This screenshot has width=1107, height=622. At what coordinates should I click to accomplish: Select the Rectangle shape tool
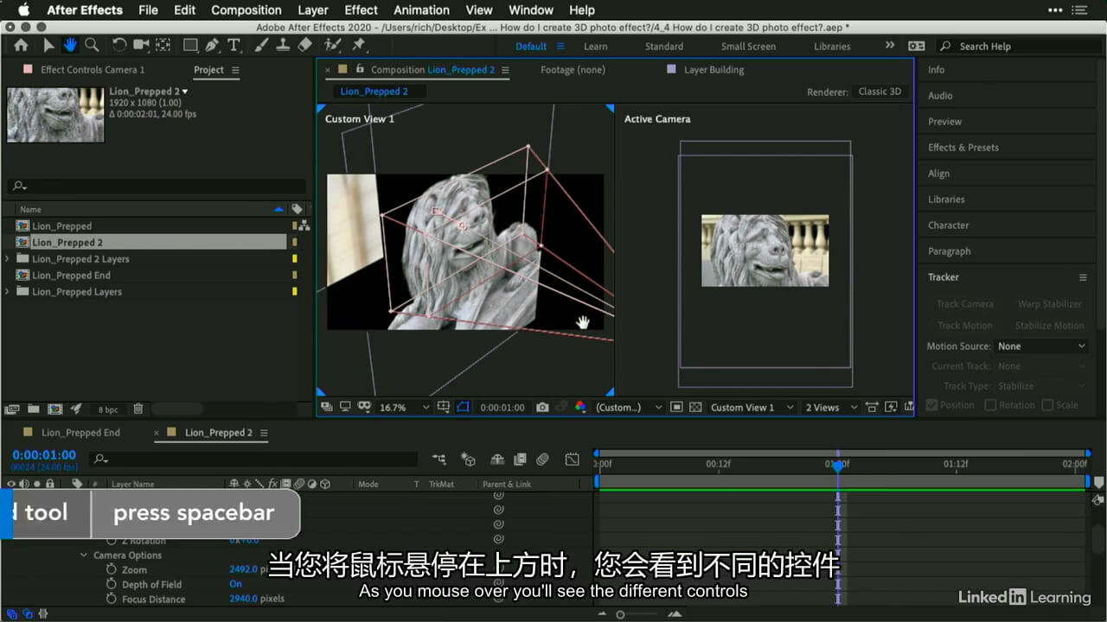click(190, 46)
